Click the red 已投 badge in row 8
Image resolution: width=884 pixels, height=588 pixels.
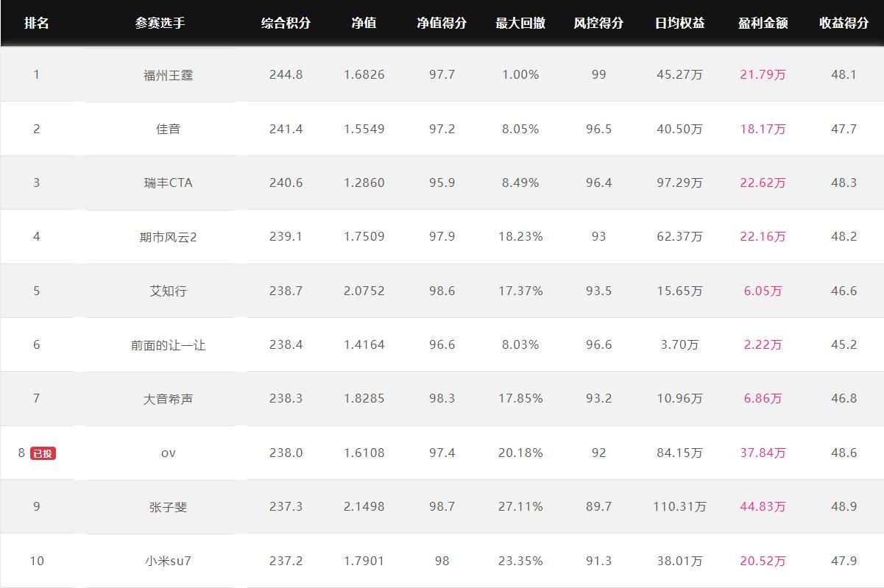[43, 453]
